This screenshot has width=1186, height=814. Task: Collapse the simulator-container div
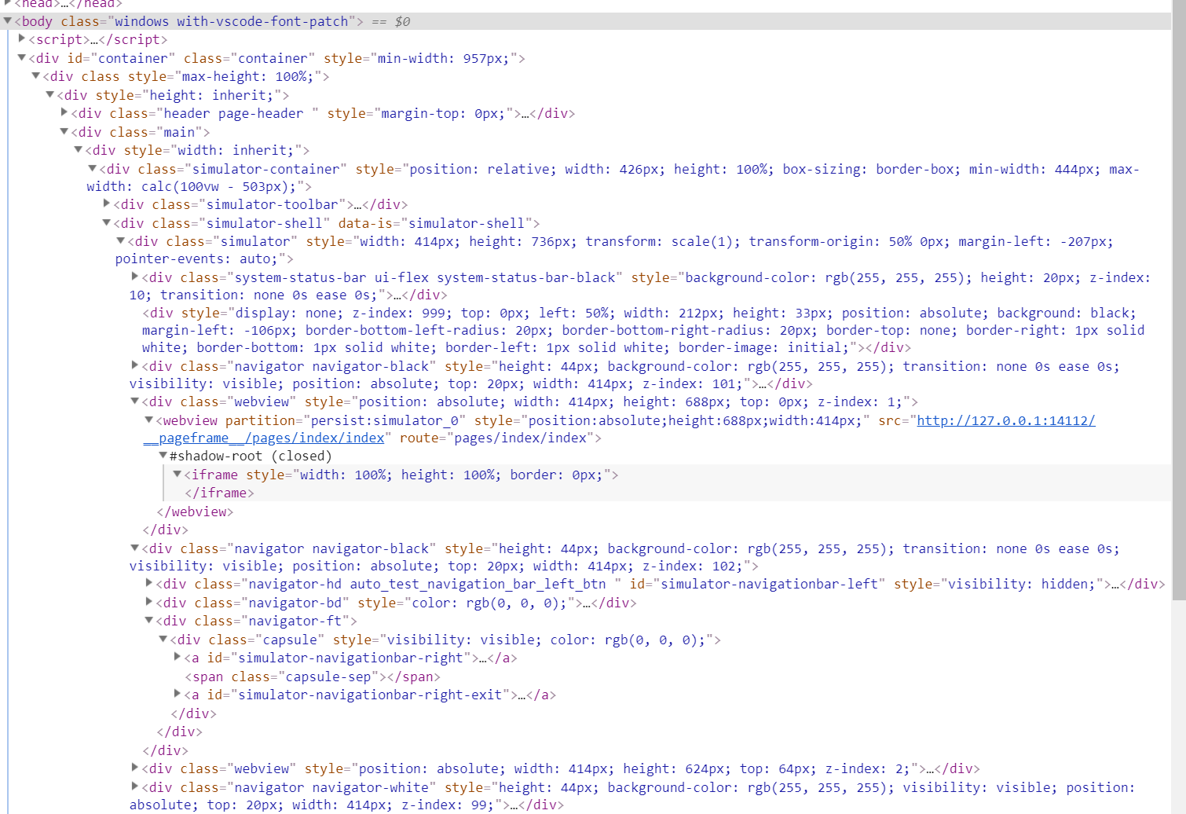click(x=93, y=168)
